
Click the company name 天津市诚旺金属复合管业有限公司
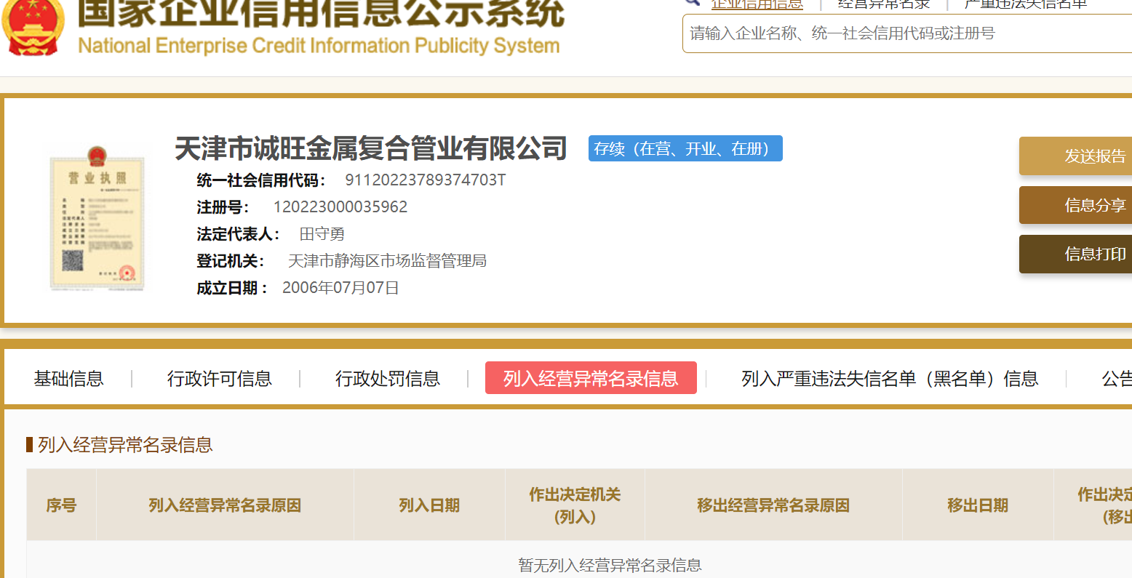click(x=371, y=148)
